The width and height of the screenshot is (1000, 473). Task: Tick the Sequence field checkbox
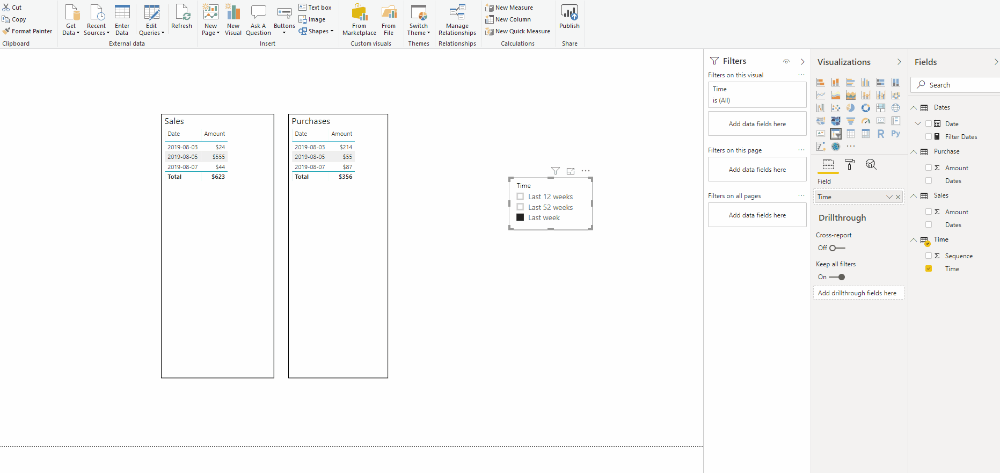[x=929, y=256]
